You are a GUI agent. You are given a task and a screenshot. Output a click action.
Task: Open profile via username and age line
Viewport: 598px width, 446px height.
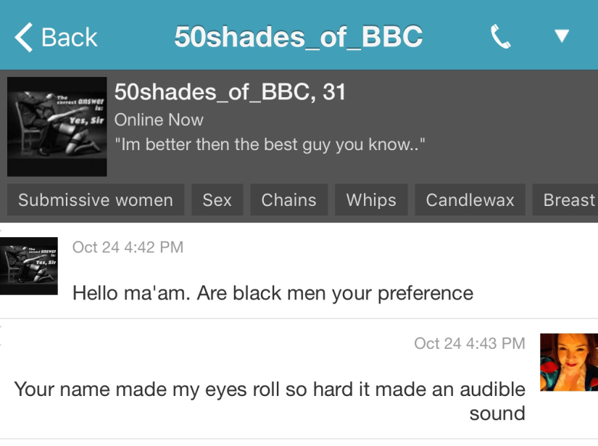(x=231, y=93)
